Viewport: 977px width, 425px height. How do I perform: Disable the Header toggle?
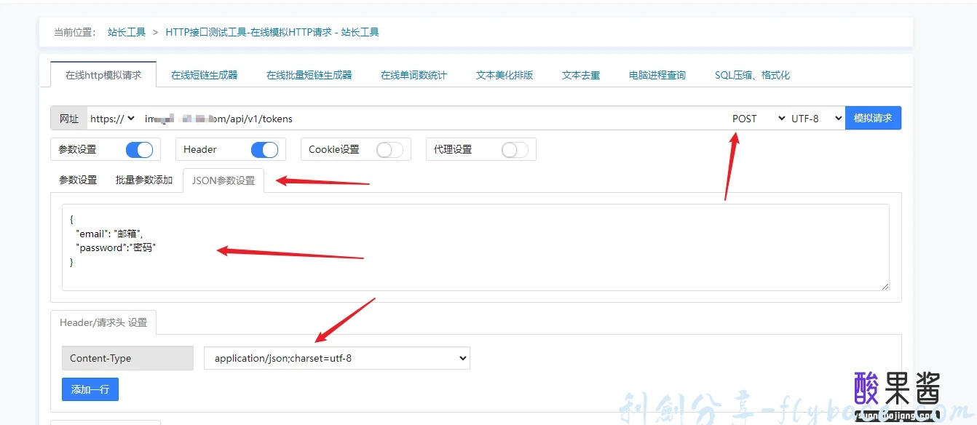point(265,149)
